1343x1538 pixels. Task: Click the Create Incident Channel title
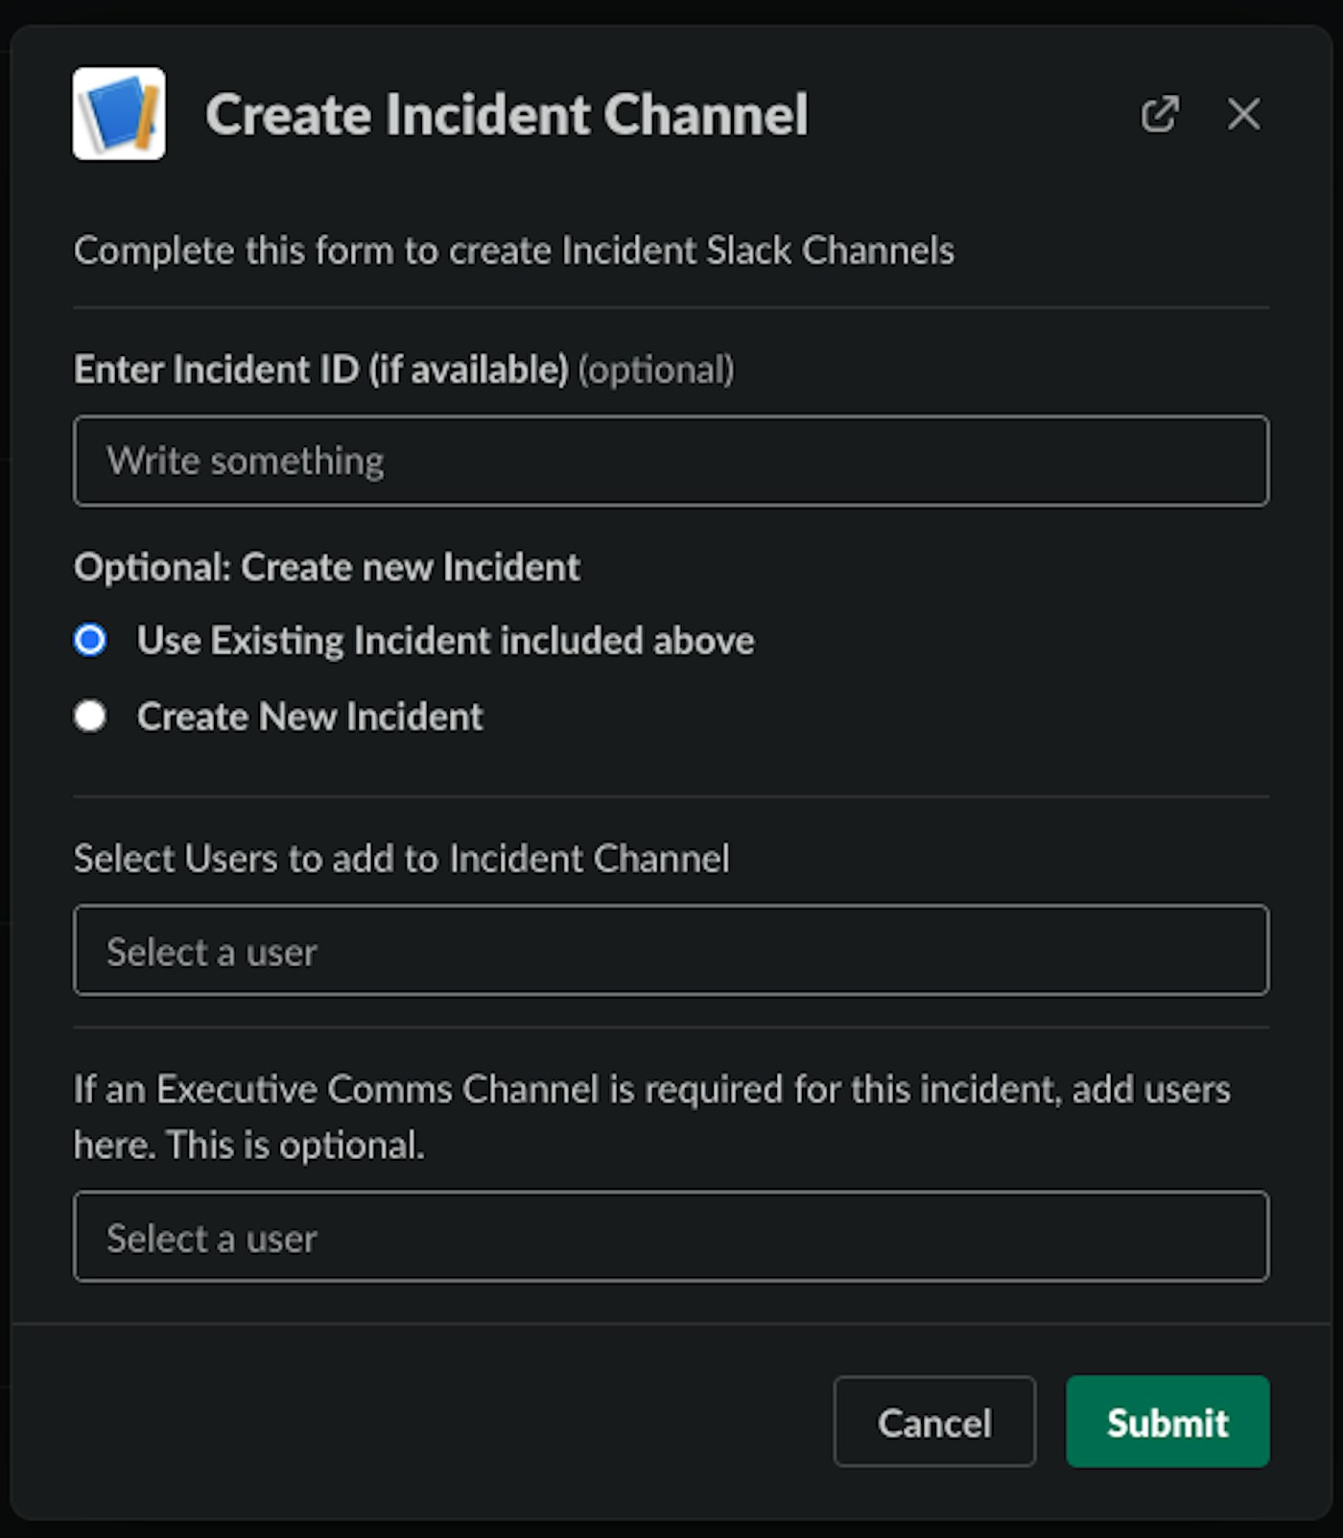507,115
